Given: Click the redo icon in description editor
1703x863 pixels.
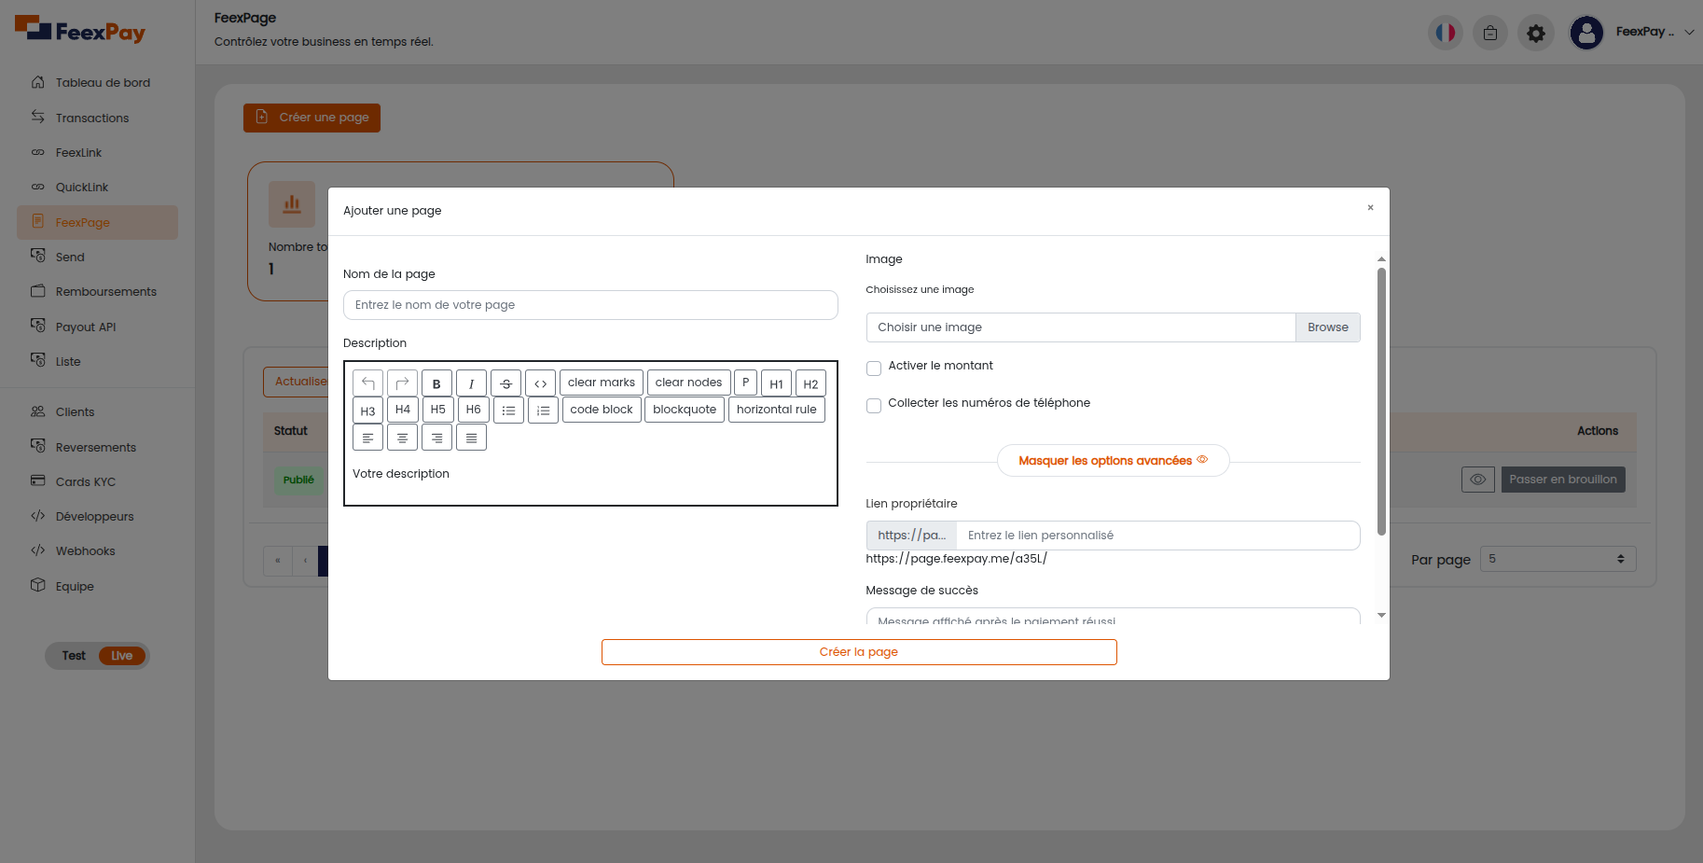Looking at the screenshot, I should pos(402,383).
